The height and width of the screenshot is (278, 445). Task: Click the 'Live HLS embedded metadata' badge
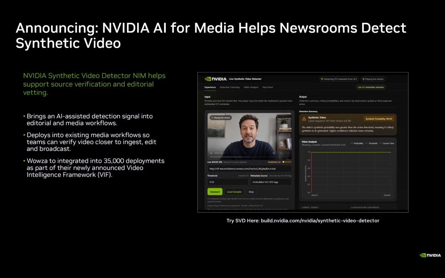[371, 87]
